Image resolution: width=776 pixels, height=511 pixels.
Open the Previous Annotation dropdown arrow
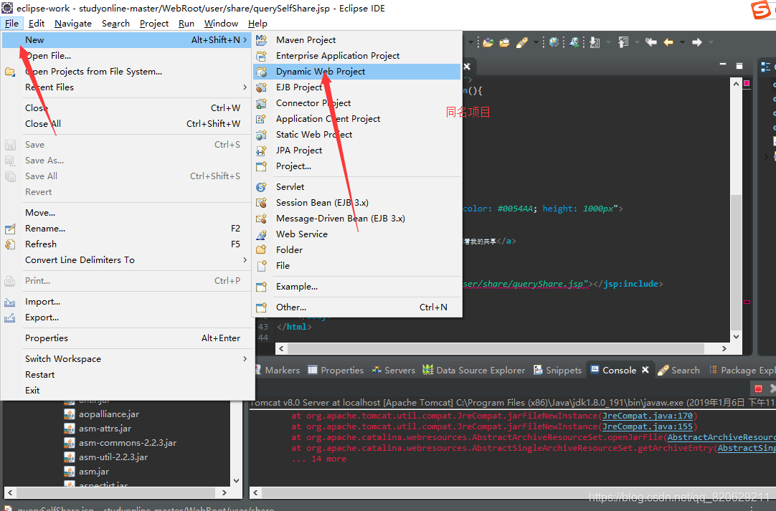[636, 42]
